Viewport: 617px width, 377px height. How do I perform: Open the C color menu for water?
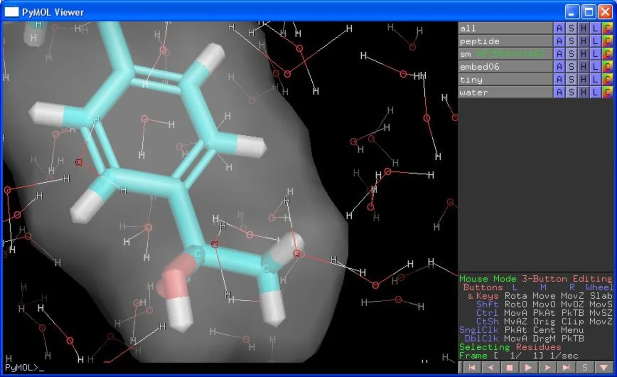[x=608, y=92]
